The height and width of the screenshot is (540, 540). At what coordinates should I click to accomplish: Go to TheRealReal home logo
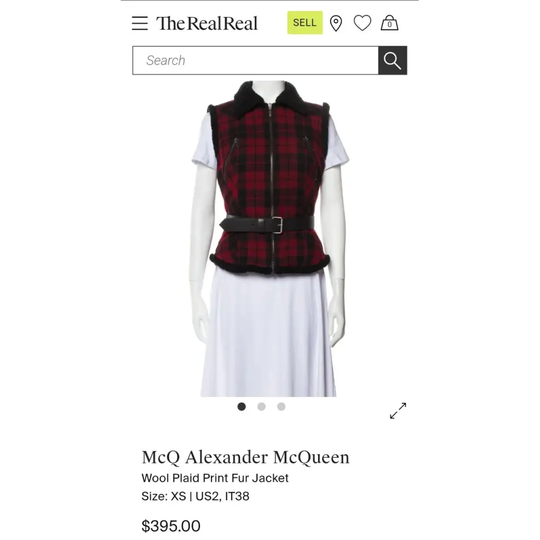point(207,23)
